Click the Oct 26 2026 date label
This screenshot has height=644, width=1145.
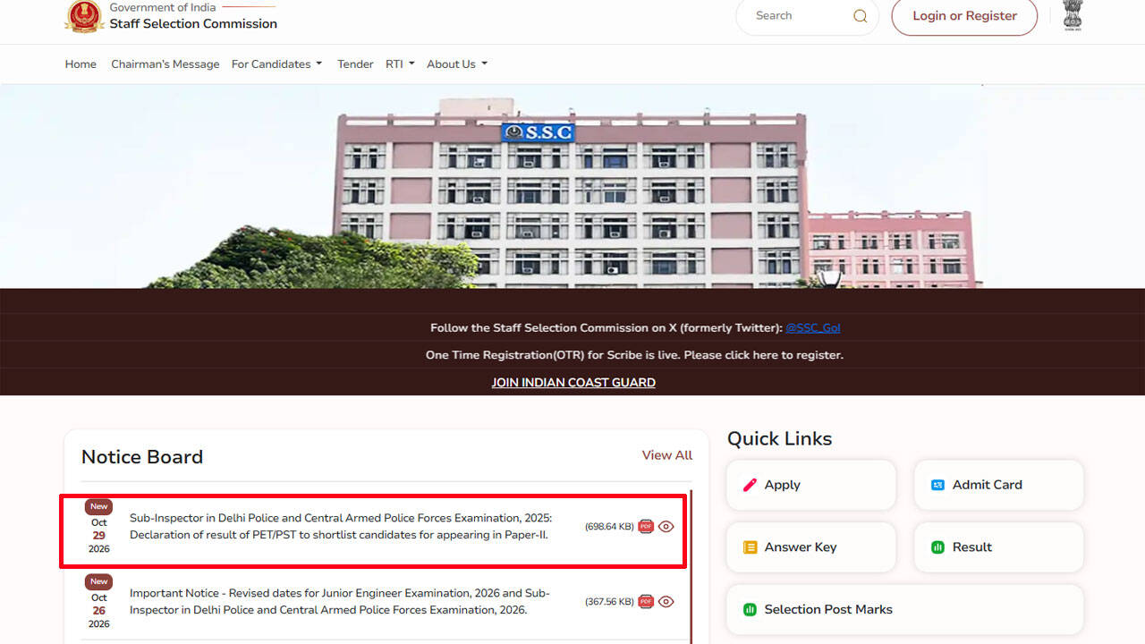click(x=99, y=610)
